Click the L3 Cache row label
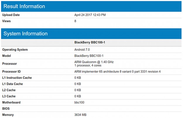This screenshot has height=118, width=183. (x=9, y=96)
